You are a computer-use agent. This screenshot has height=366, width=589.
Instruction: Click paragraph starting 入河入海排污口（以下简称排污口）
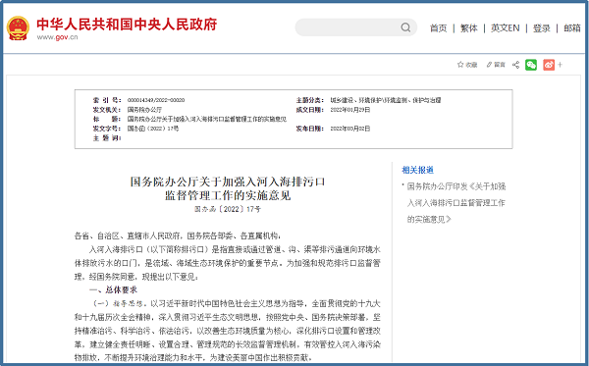tap(228, 263)
